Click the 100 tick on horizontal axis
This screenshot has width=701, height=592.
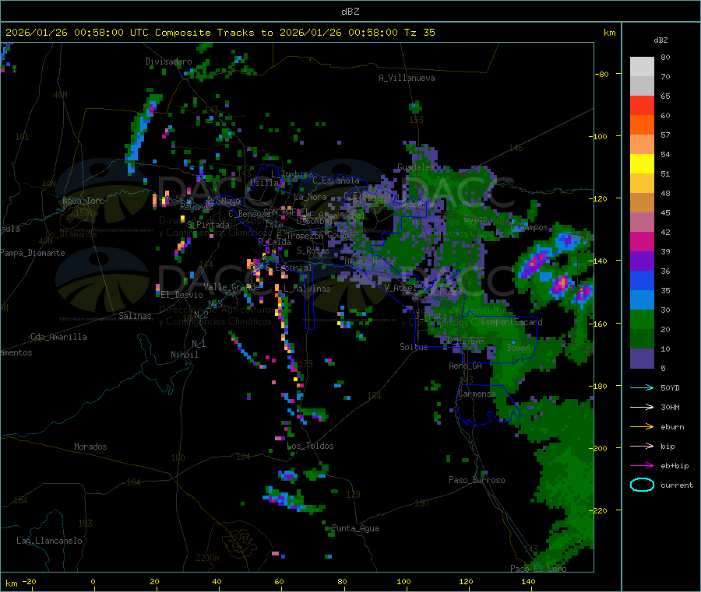(x=403, y=581)
